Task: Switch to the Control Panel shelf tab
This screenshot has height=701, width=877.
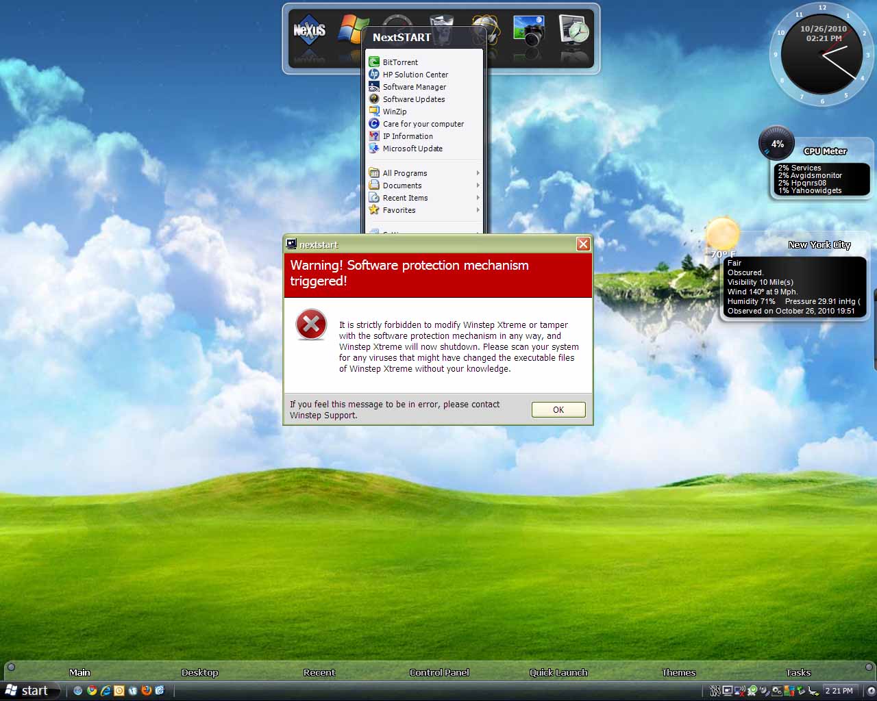Action: (x=439, y=672)
